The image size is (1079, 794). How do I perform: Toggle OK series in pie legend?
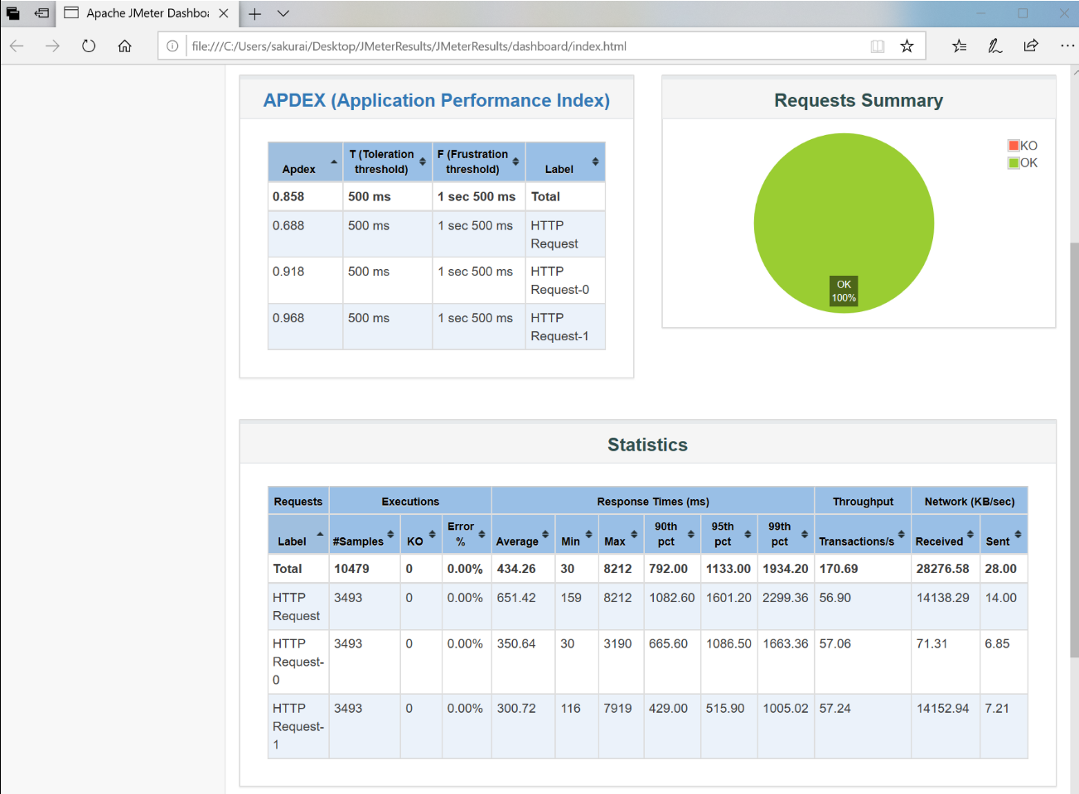[1023, 163]
